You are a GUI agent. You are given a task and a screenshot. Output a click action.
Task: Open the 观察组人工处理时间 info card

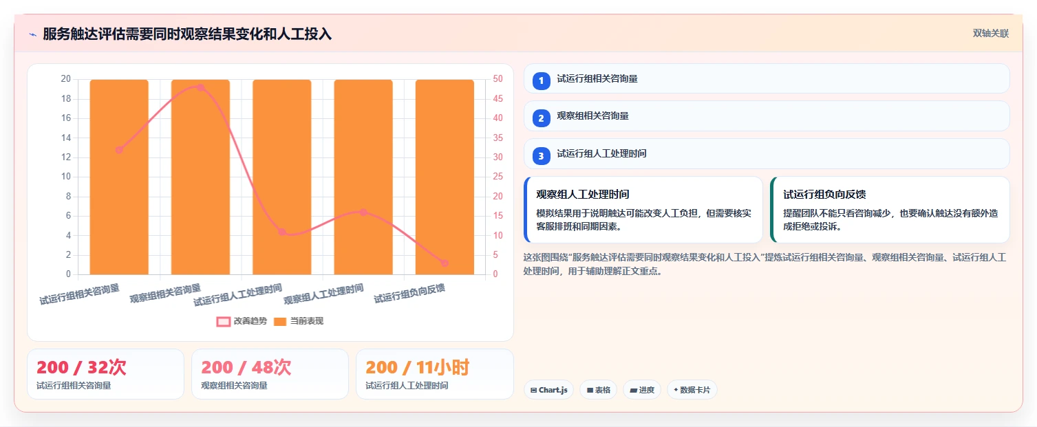click(643, 210)
